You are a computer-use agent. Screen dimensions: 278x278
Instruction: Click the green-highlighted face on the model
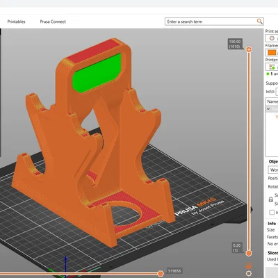pos(97,73)
